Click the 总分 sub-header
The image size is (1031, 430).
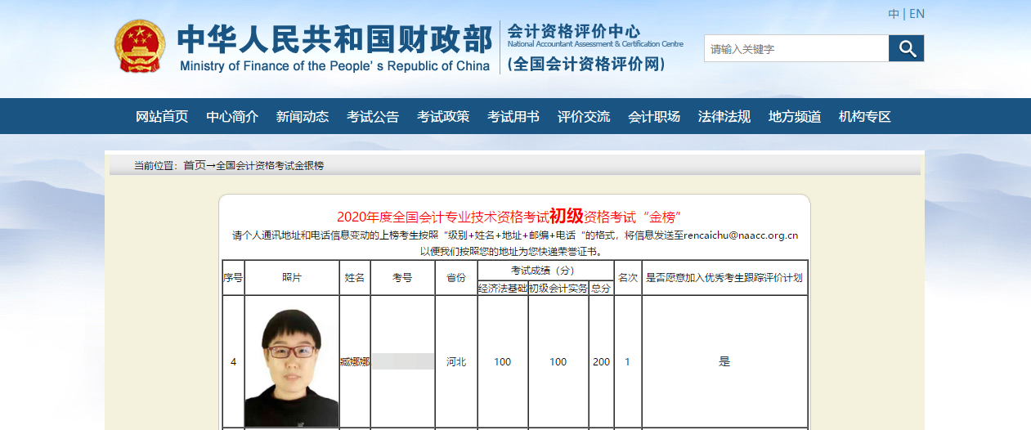click(x=601, y=289)
